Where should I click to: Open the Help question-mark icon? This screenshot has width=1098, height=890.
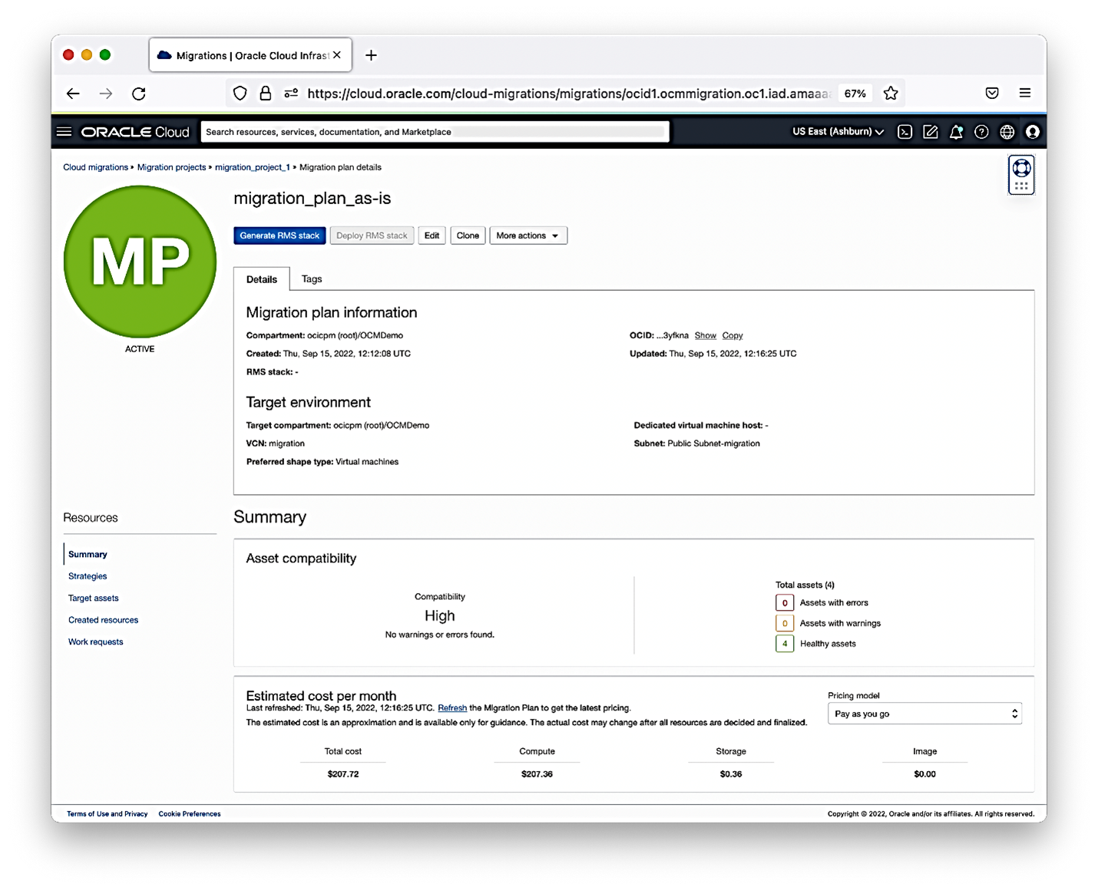(x=981, y=131)
